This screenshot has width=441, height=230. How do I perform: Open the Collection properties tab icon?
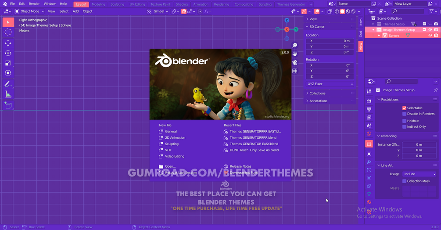369,144
